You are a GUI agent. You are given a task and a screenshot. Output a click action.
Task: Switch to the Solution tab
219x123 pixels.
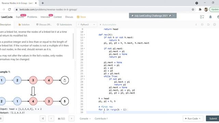pos(24,25)
